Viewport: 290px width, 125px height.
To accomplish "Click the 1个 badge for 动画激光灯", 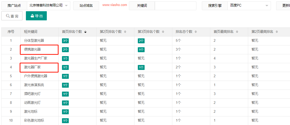I will (65, 103).
